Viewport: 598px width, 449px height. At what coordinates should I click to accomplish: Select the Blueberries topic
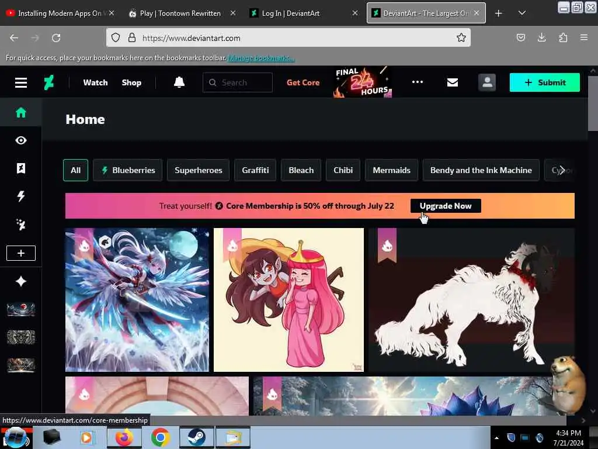coord(128,170)
